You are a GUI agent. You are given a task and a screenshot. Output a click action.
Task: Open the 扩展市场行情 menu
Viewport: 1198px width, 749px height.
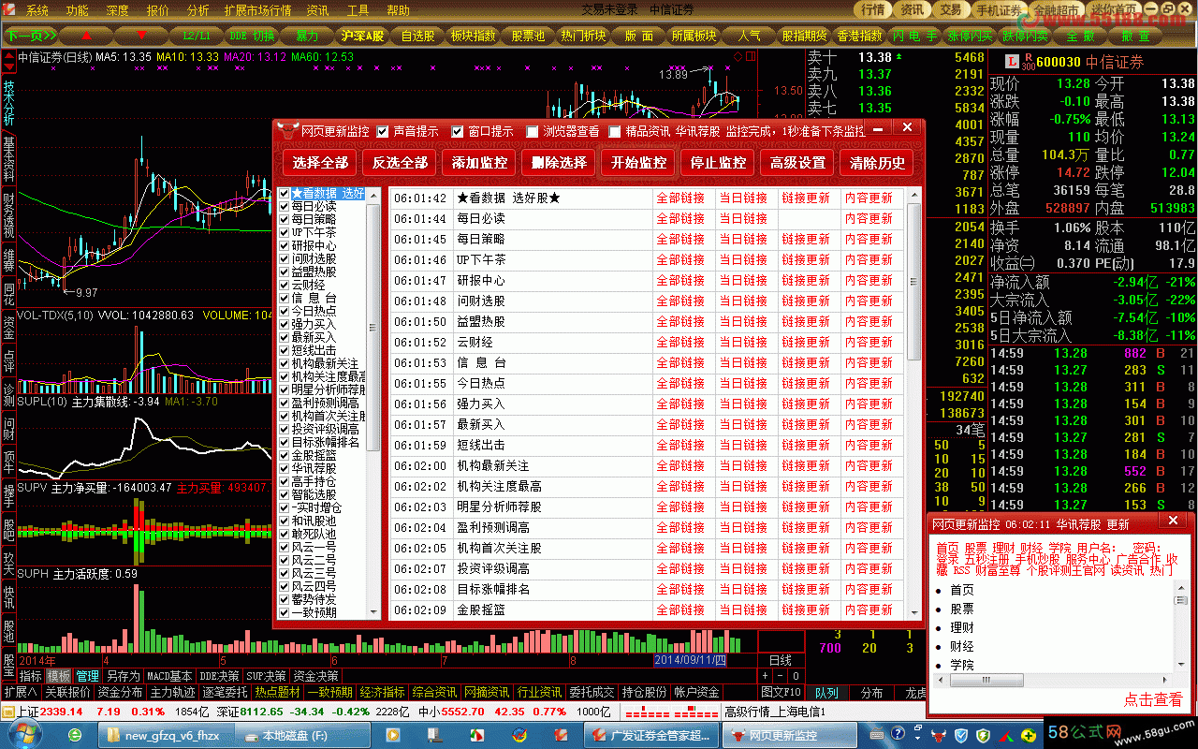tap(258, 10)
